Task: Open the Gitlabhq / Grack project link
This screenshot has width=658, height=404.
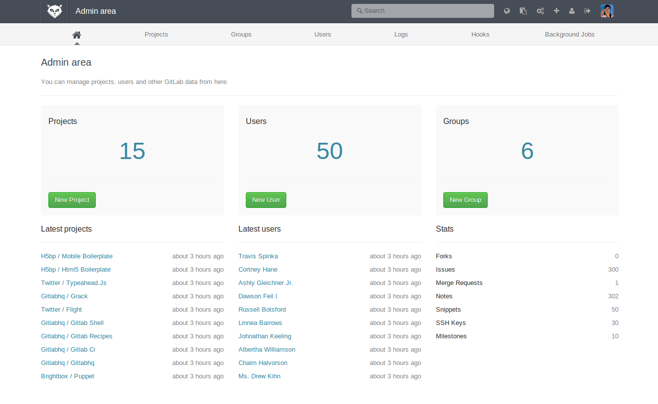Action: coord(64,296)
